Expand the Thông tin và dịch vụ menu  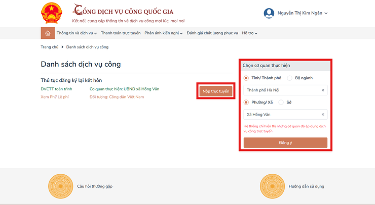[x=77, y=33]
